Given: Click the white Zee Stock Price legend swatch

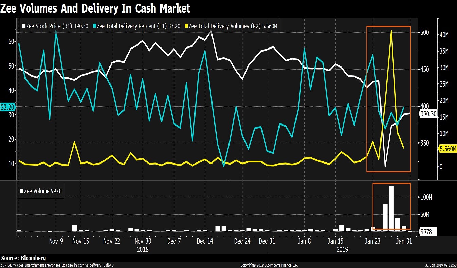Looking at the screenshot, I should point(23,26).
